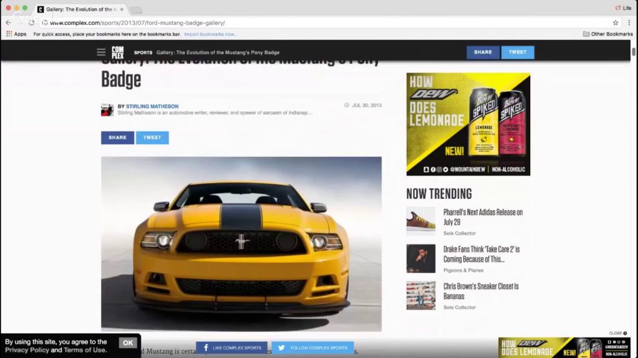Click the article SHARE button below author
Image resolution: width=638 pixels, height=358 pixels.
(x=118, y=137)
